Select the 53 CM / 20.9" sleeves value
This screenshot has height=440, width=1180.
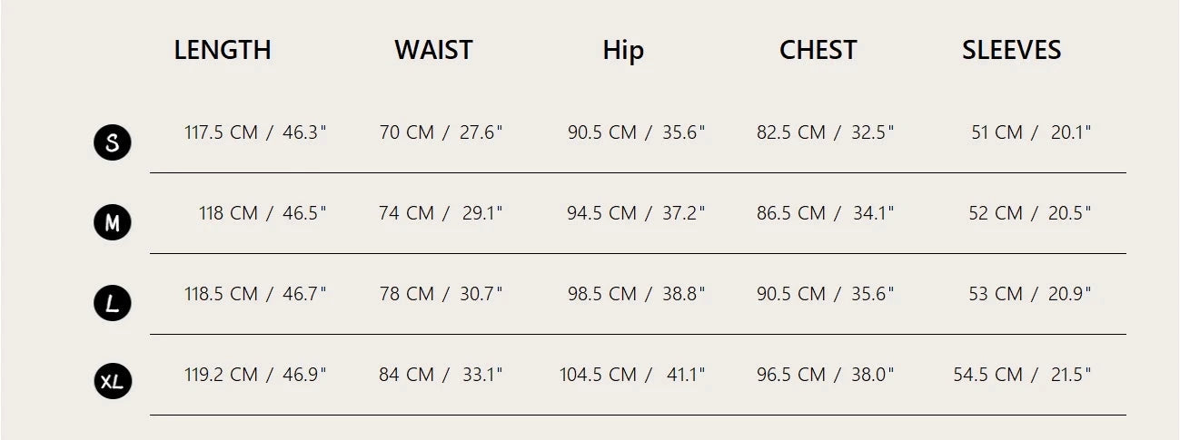[x=1030, y=294]
